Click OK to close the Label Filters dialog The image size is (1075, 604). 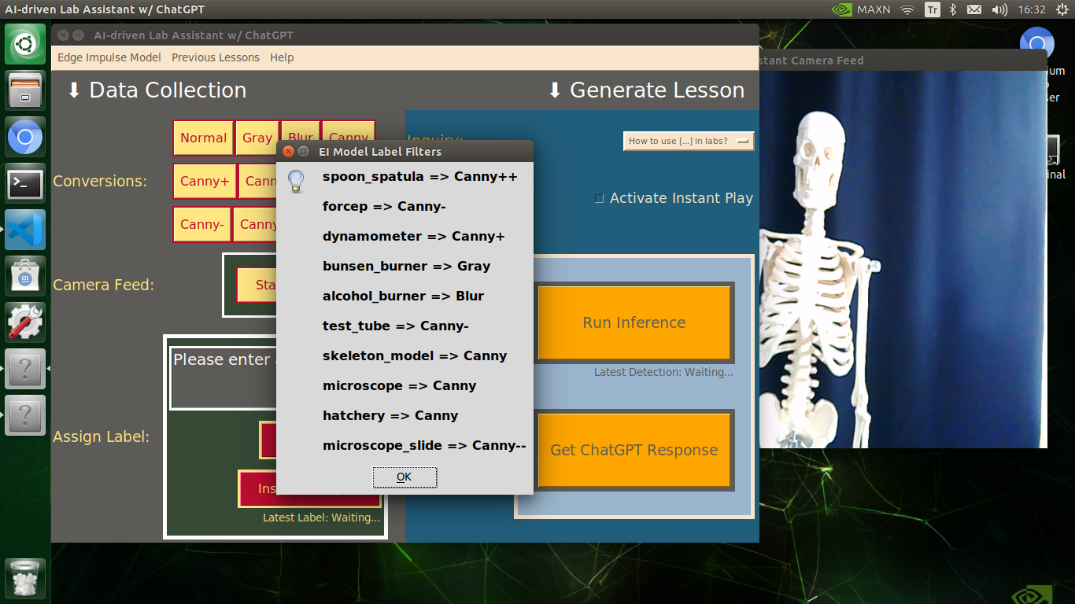click(x=405, y=477)
